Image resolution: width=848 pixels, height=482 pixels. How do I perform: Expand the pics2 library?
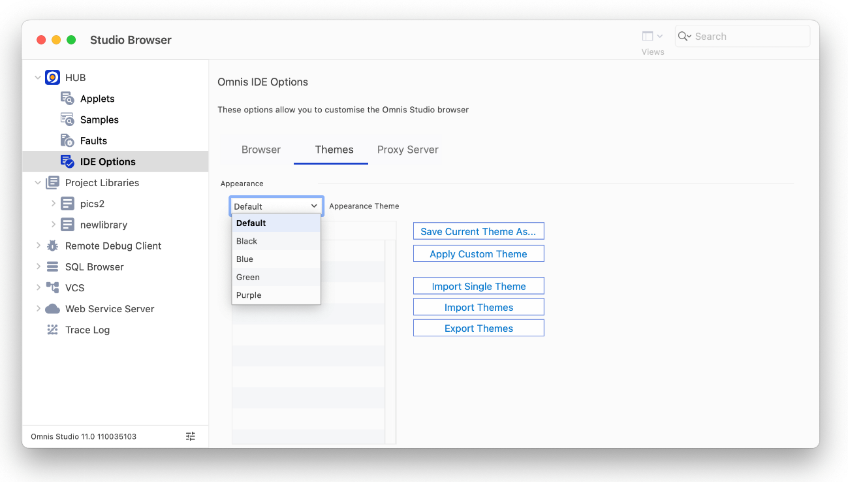click(x=53, y=204)
